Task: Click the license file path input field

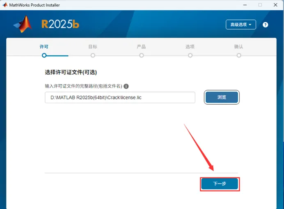Action: click(120, 98)
